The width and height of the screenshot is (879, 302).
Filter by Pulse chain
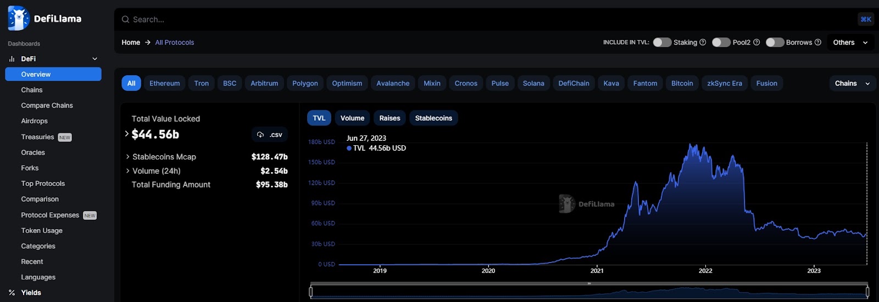500,83
